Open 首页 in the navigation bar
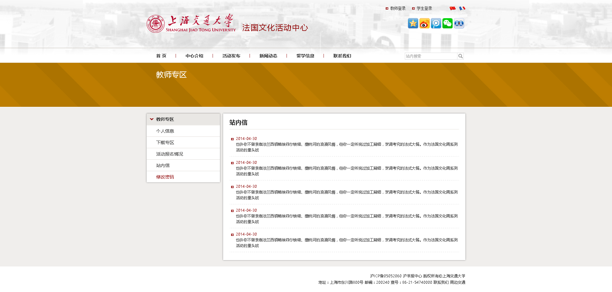The height and width of the screenshot is (292, 612). click(161, 56)
